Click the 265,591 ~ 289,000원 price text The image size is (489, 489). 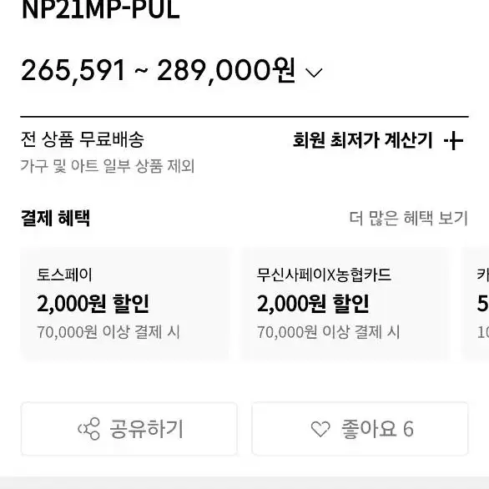(x=158, y=70)
